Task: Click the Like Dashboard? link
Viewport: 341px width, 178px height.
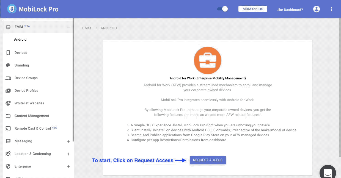Action: click(x=290, y=10)
